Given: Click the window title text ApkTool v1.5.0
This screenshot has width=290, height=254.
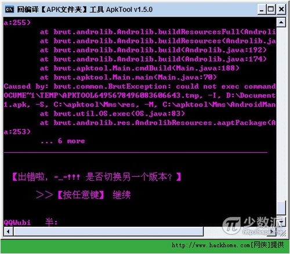Looking at the screenshot, I should (x=129, y=9).
